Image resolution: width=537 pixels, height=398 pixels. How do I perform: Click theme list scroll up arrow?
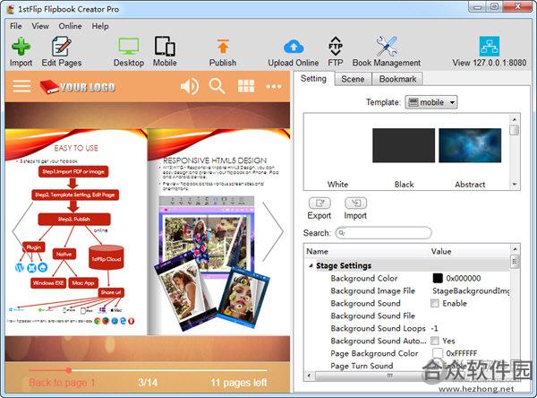(515, 119)
